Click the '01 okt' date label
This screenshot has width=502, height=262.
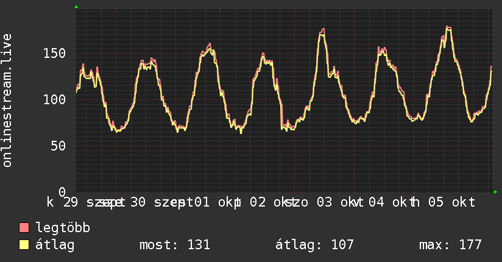(217, 202)
